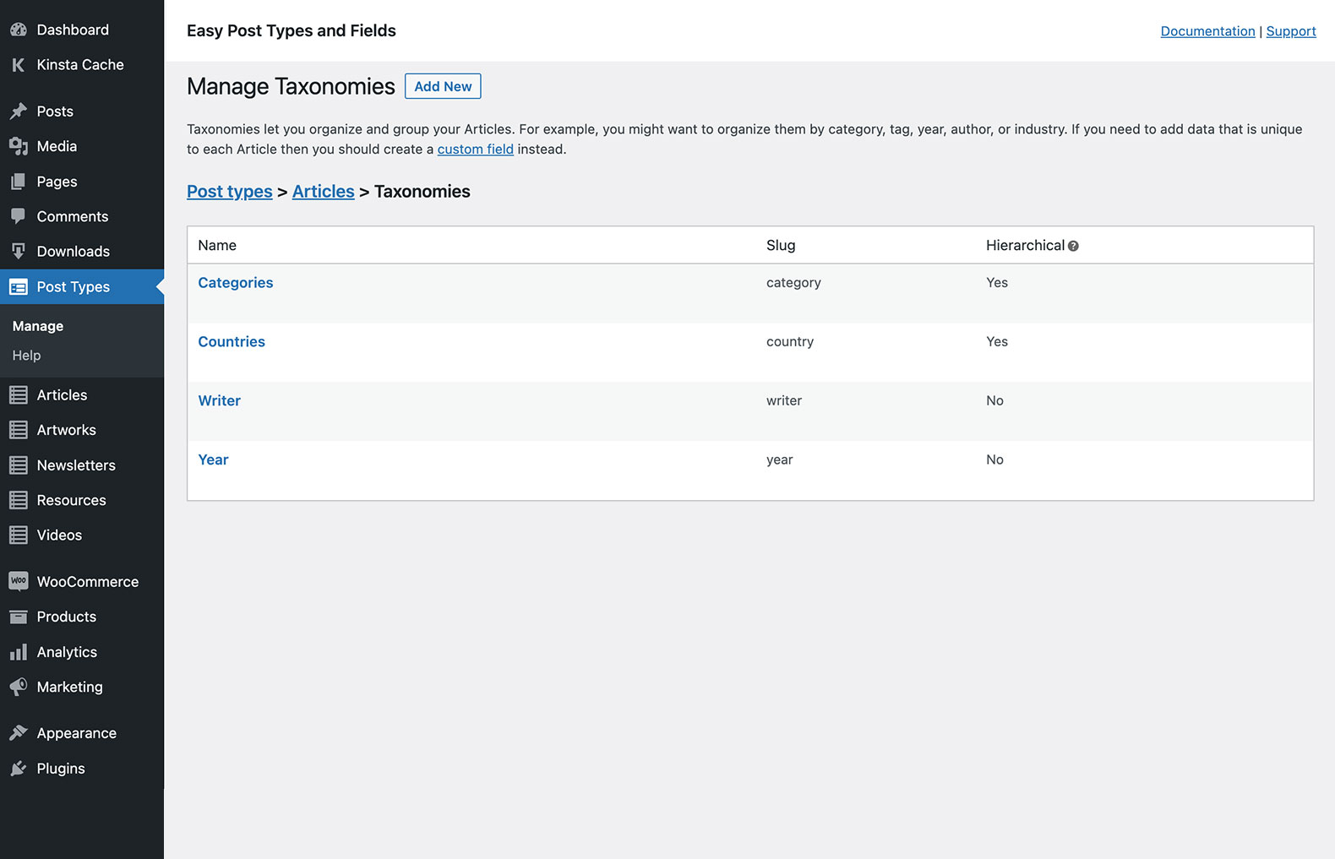Image resolution: width=1335 pixels, height=859 pixels.
Task: Click the WooCommerce logo icon
Action: pos(18,581)
